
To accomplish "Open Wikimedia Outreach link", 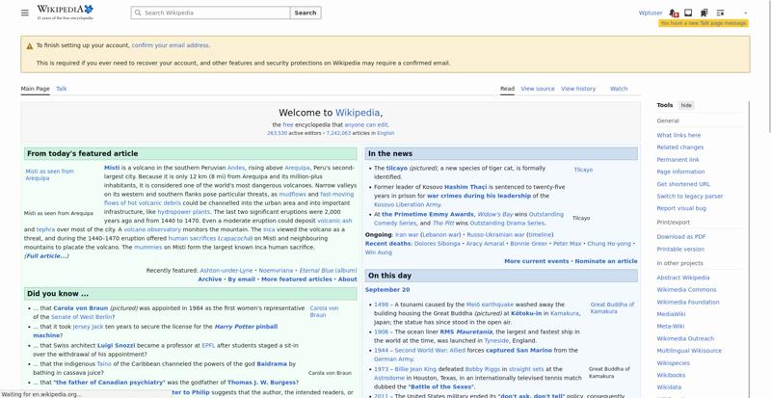I will (x=685, y=338).
